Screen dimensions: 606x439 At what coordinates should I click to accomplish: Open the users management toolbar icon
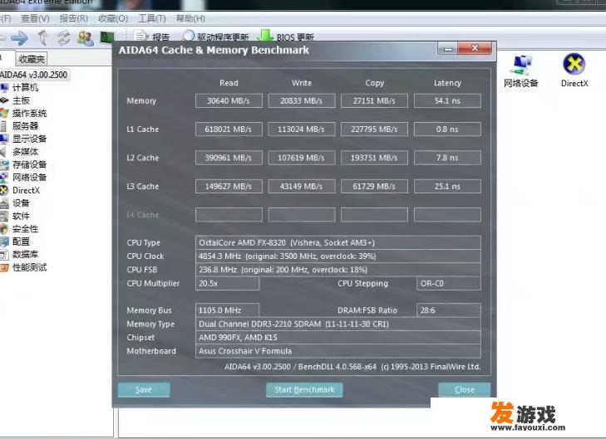click(86, 38)
